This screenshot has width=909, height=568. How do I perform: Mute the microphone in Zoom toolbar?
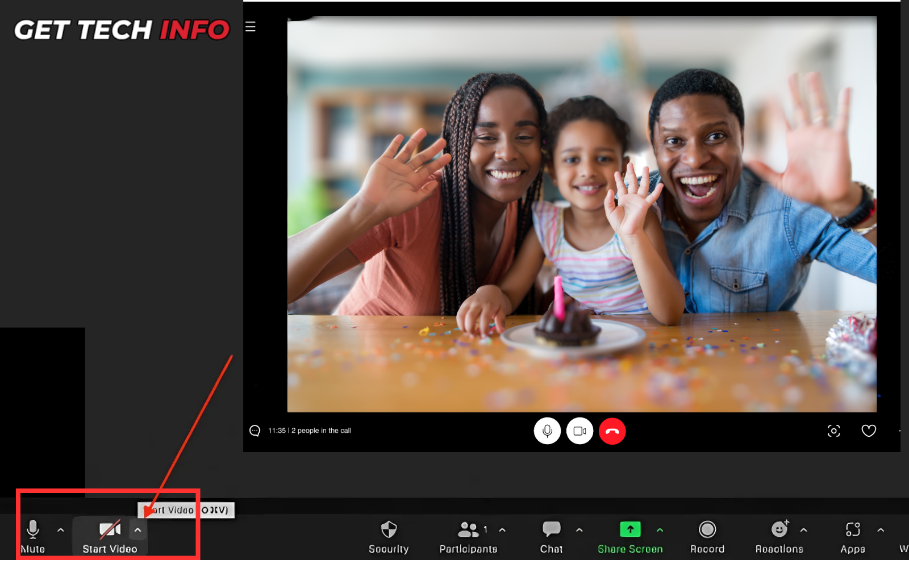(x=33, y=536)
